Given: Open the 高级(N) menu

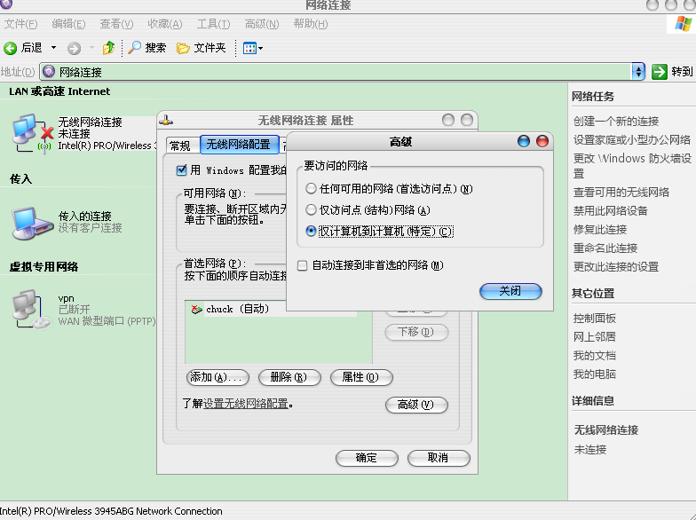Looking at the screenshot, I should tap(261, 24).
